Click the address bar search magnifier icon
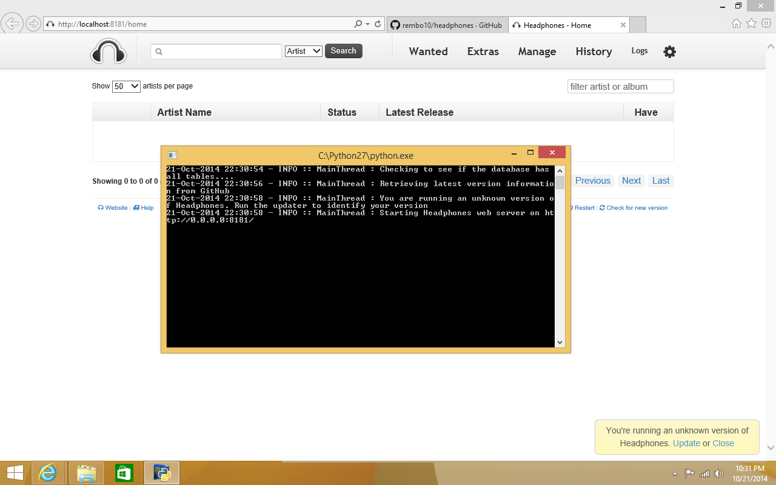 pos(358,24)
